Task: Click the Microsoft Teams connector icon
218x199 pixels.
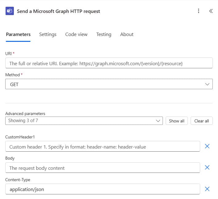Action: click(10, 11)
